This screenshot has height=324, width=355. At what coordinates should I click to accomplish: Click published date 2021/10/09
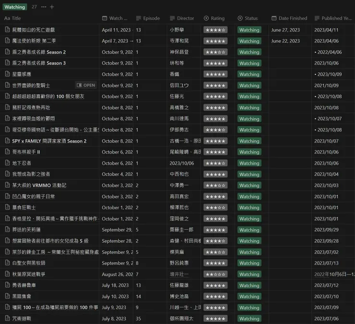click(x=326, y=85)
